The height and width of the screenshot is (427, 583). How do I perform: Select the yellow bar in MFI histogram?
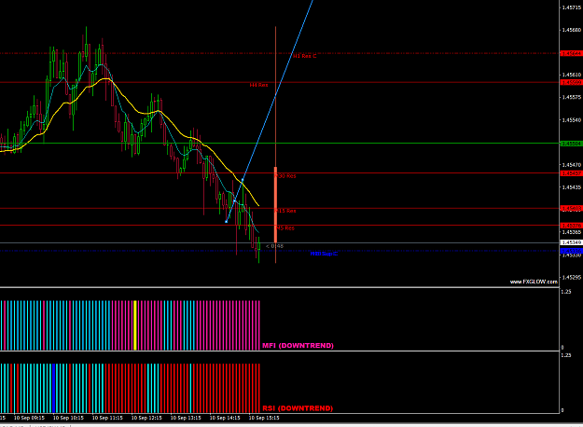pyautogui.click(x=135, y=325)
